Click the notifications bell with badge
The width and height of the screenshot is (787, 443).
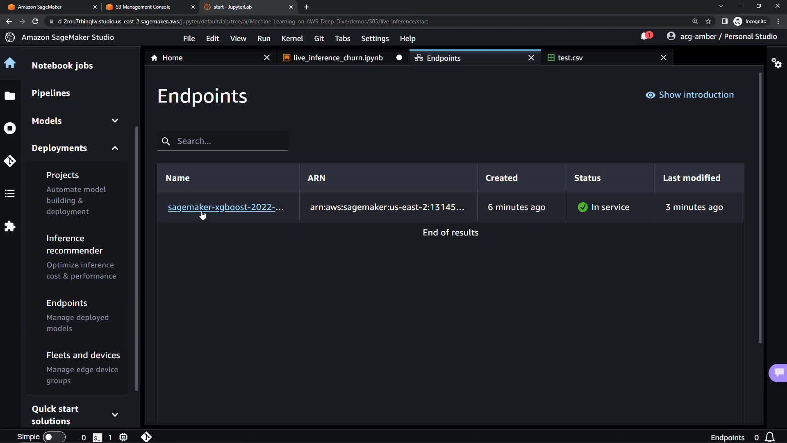point(646,37)
